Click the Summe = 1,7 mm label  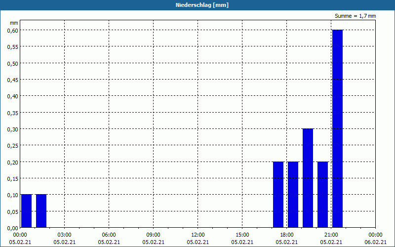[355, 16]
